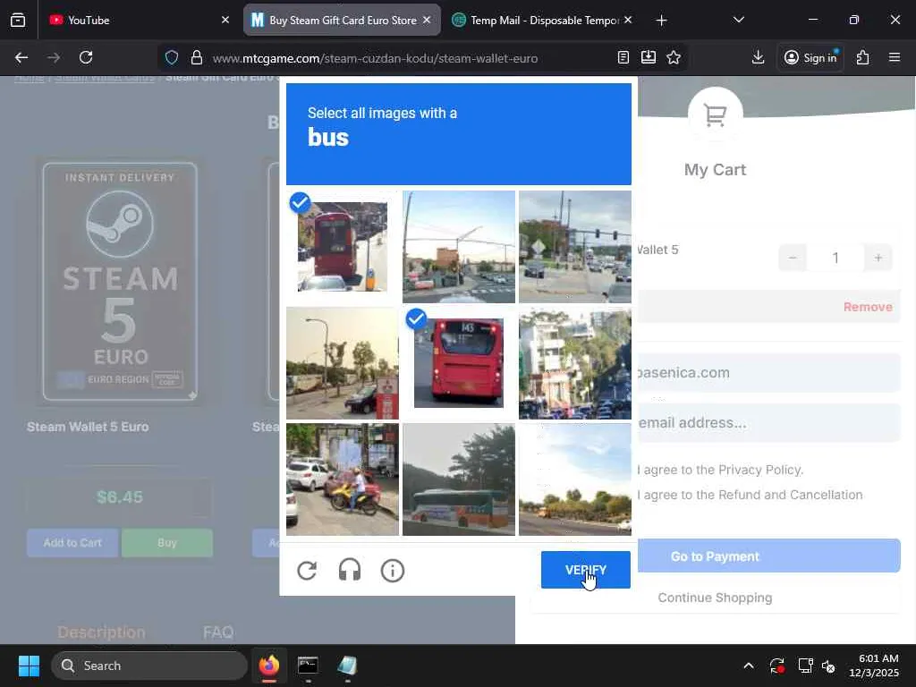Expand the list all tabs dropdown
Viewport: 916px width, 687px height.
point(738,20)
